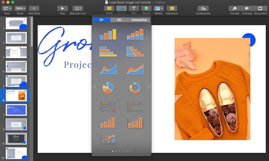Select slide 8 thumbnail
The height and width of the screenshot is (161, 269).
pyautogui.click(x=16, y=124)
